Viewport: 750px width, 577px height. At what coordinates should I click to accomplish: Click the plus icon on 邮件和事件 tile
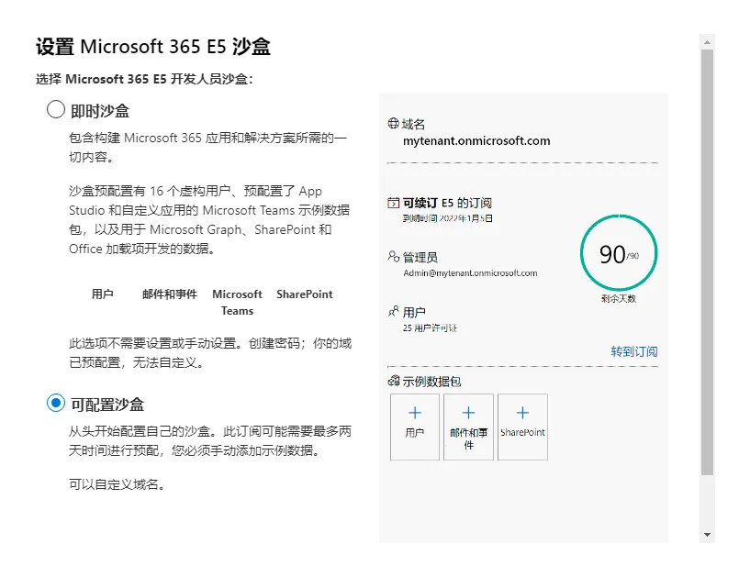coord(468,414)
